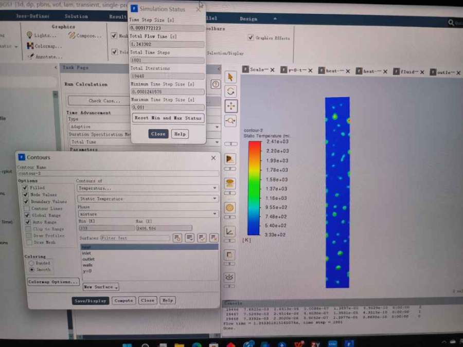Click first surface-list filter icon in Contours

coord(177,238)
